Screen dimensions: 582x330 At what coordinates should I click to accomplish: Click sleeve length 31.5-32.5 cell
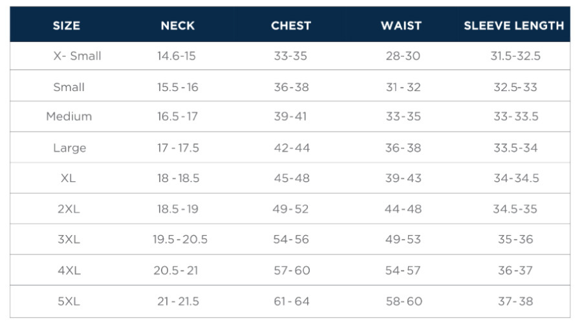point(515,56)
